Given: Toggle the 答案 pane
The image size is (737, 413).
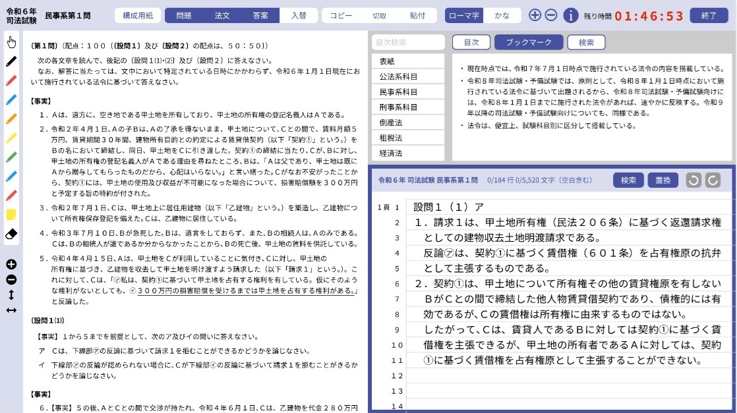Looking at the screenshot, I should coord(260,16).
